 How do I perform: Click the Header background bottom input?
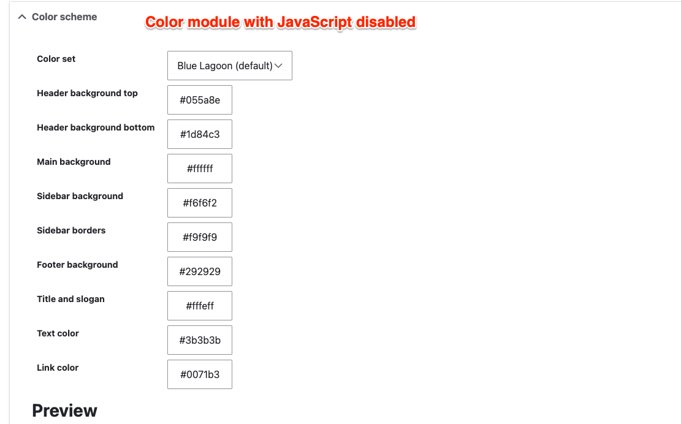199,134
